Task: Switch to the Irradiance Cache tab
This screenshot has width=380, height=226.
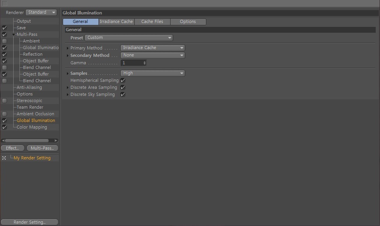Action: click(x=116, y=21)
